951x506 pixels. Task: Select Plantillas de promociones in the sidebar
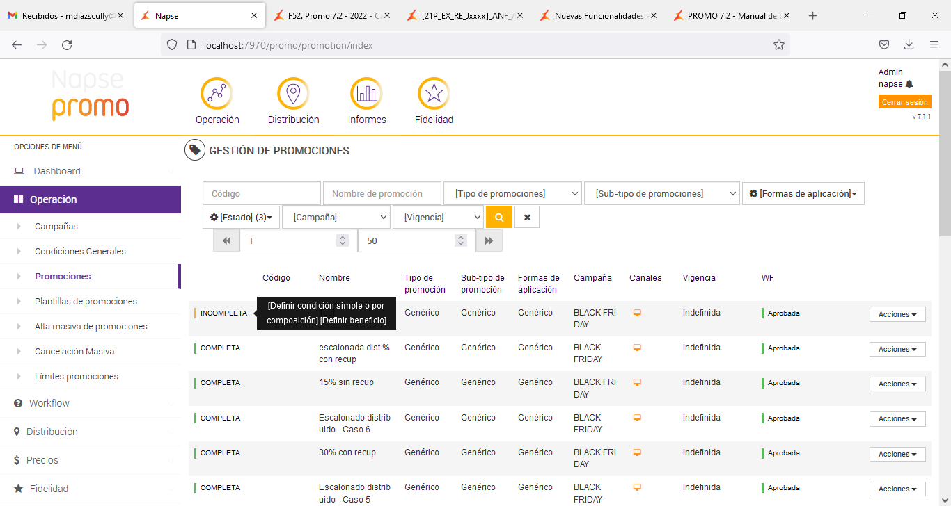(x=86, y=301)
